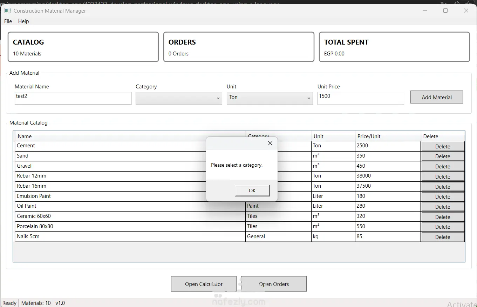Viewport: 477px width, 307px height.
Task: Click the 37500 price cell
Action: (388, 186)
